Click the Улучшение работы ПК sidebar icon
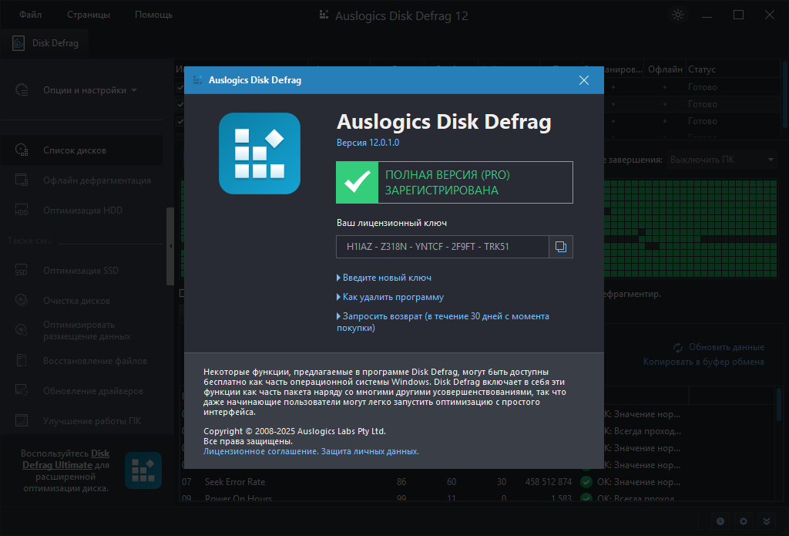Image resolution: width=789 pixels, height=536 pixels. coord(21,420)
